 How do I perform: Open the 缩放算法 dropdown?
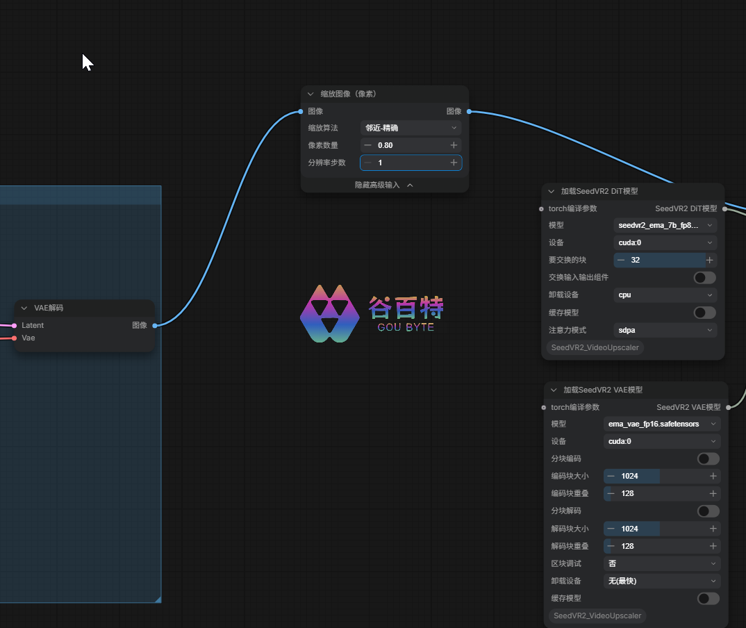pos(411,128)
